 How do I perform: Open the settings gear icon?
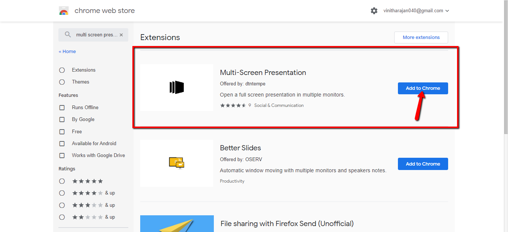[374, 11]
